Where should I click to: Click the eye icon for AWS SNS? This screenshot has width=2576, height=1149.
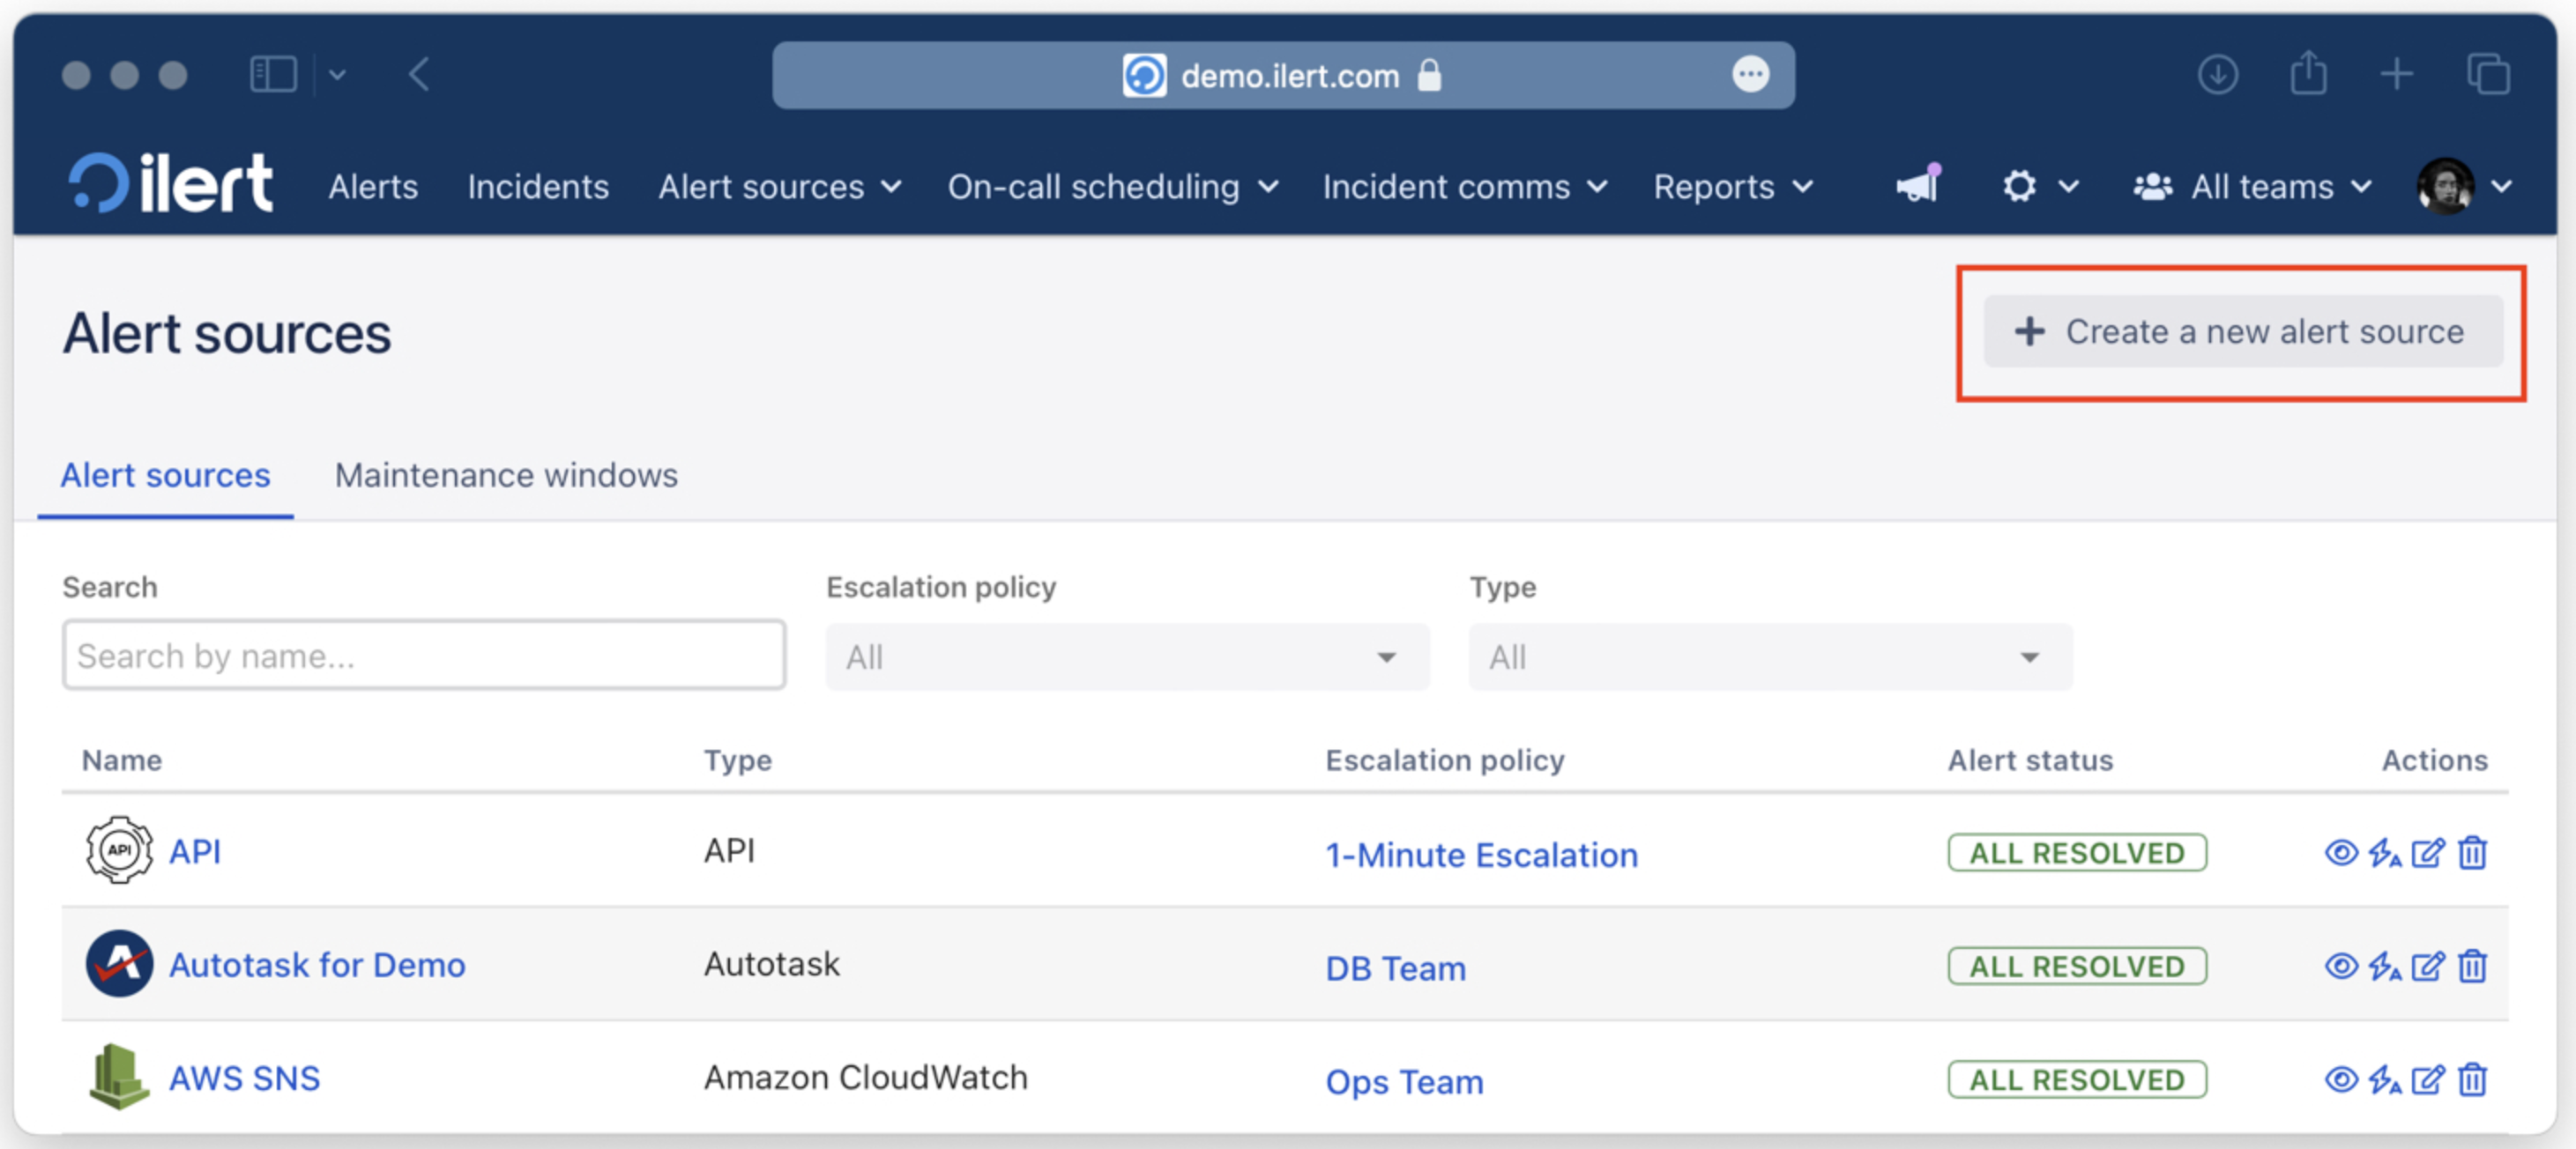[x=2340, y=1080]
